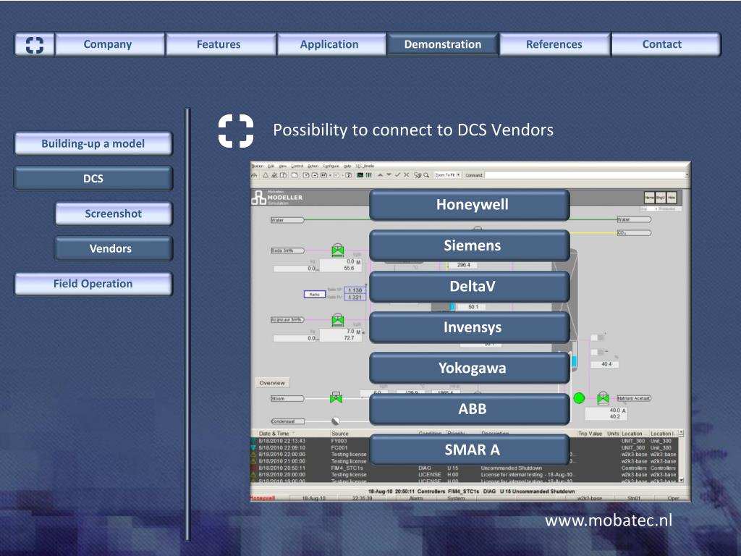Image resolution: width=741 pixels, height=556 pixels.
Task: Select the FC001 alarm row
Action: pyautogui.click(x=465, y=447)
